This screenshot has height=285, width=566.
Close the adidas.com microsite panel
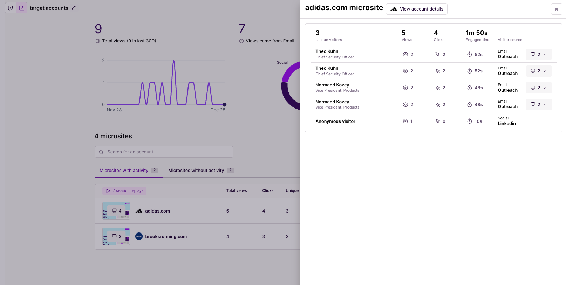click(x=556, y=9)
